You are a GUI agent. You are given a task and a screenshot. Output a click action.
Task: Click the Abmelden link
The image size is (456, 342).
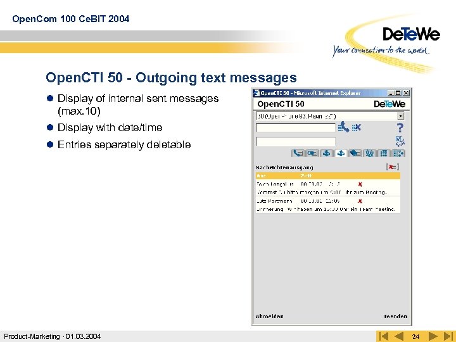(x=270, y=316)
